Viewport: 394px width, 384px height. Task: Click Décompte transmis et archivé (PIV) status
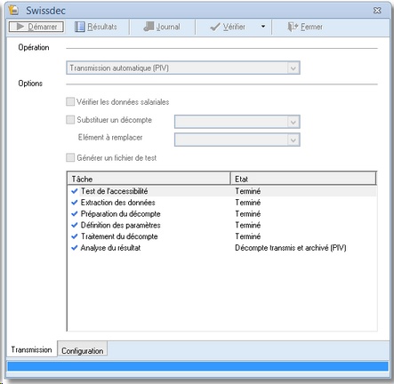(x=291, y=248)
